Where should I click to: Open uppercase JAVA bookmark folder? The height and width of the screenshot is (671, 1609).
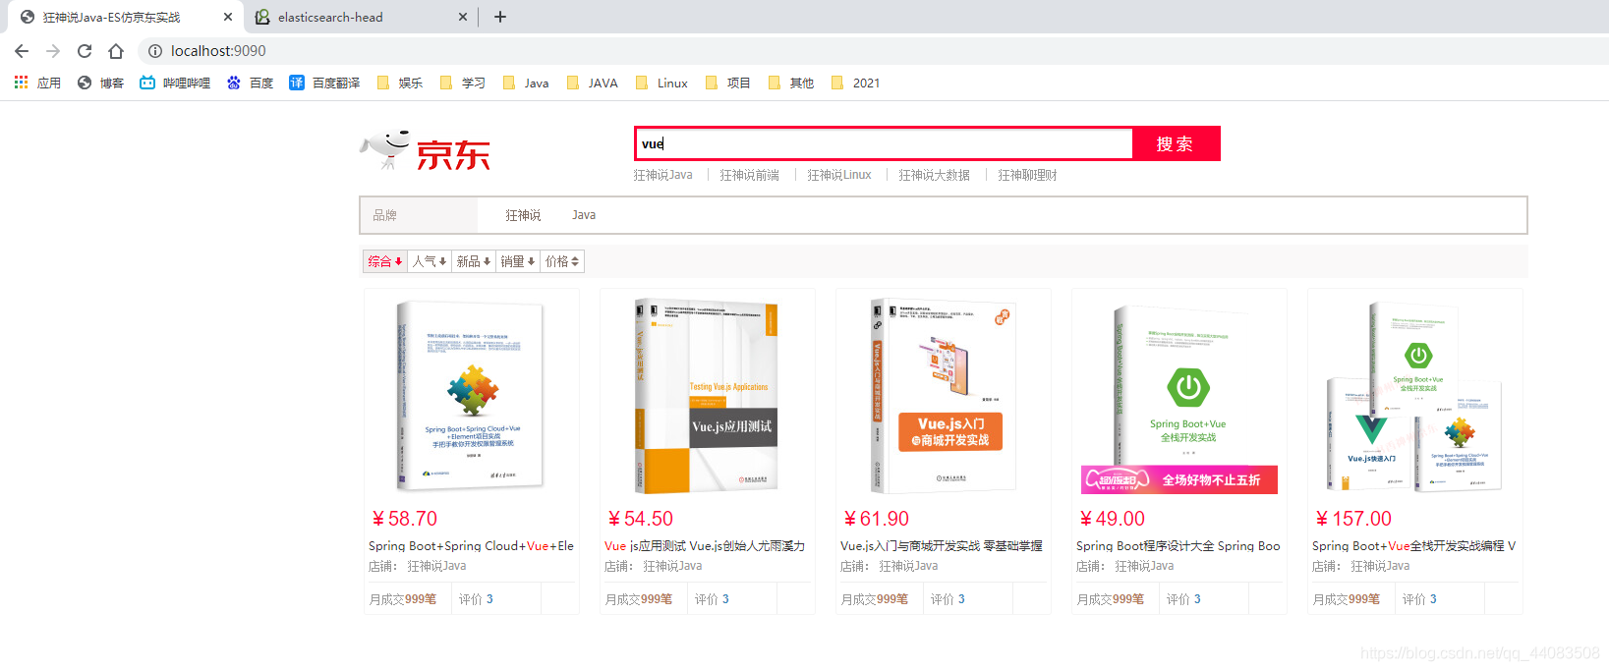pyautogui.click(x=593, y=83)
